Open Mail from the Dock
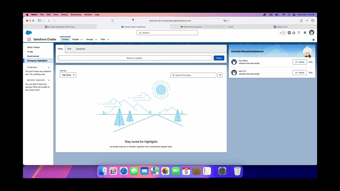 pos(144,171)
